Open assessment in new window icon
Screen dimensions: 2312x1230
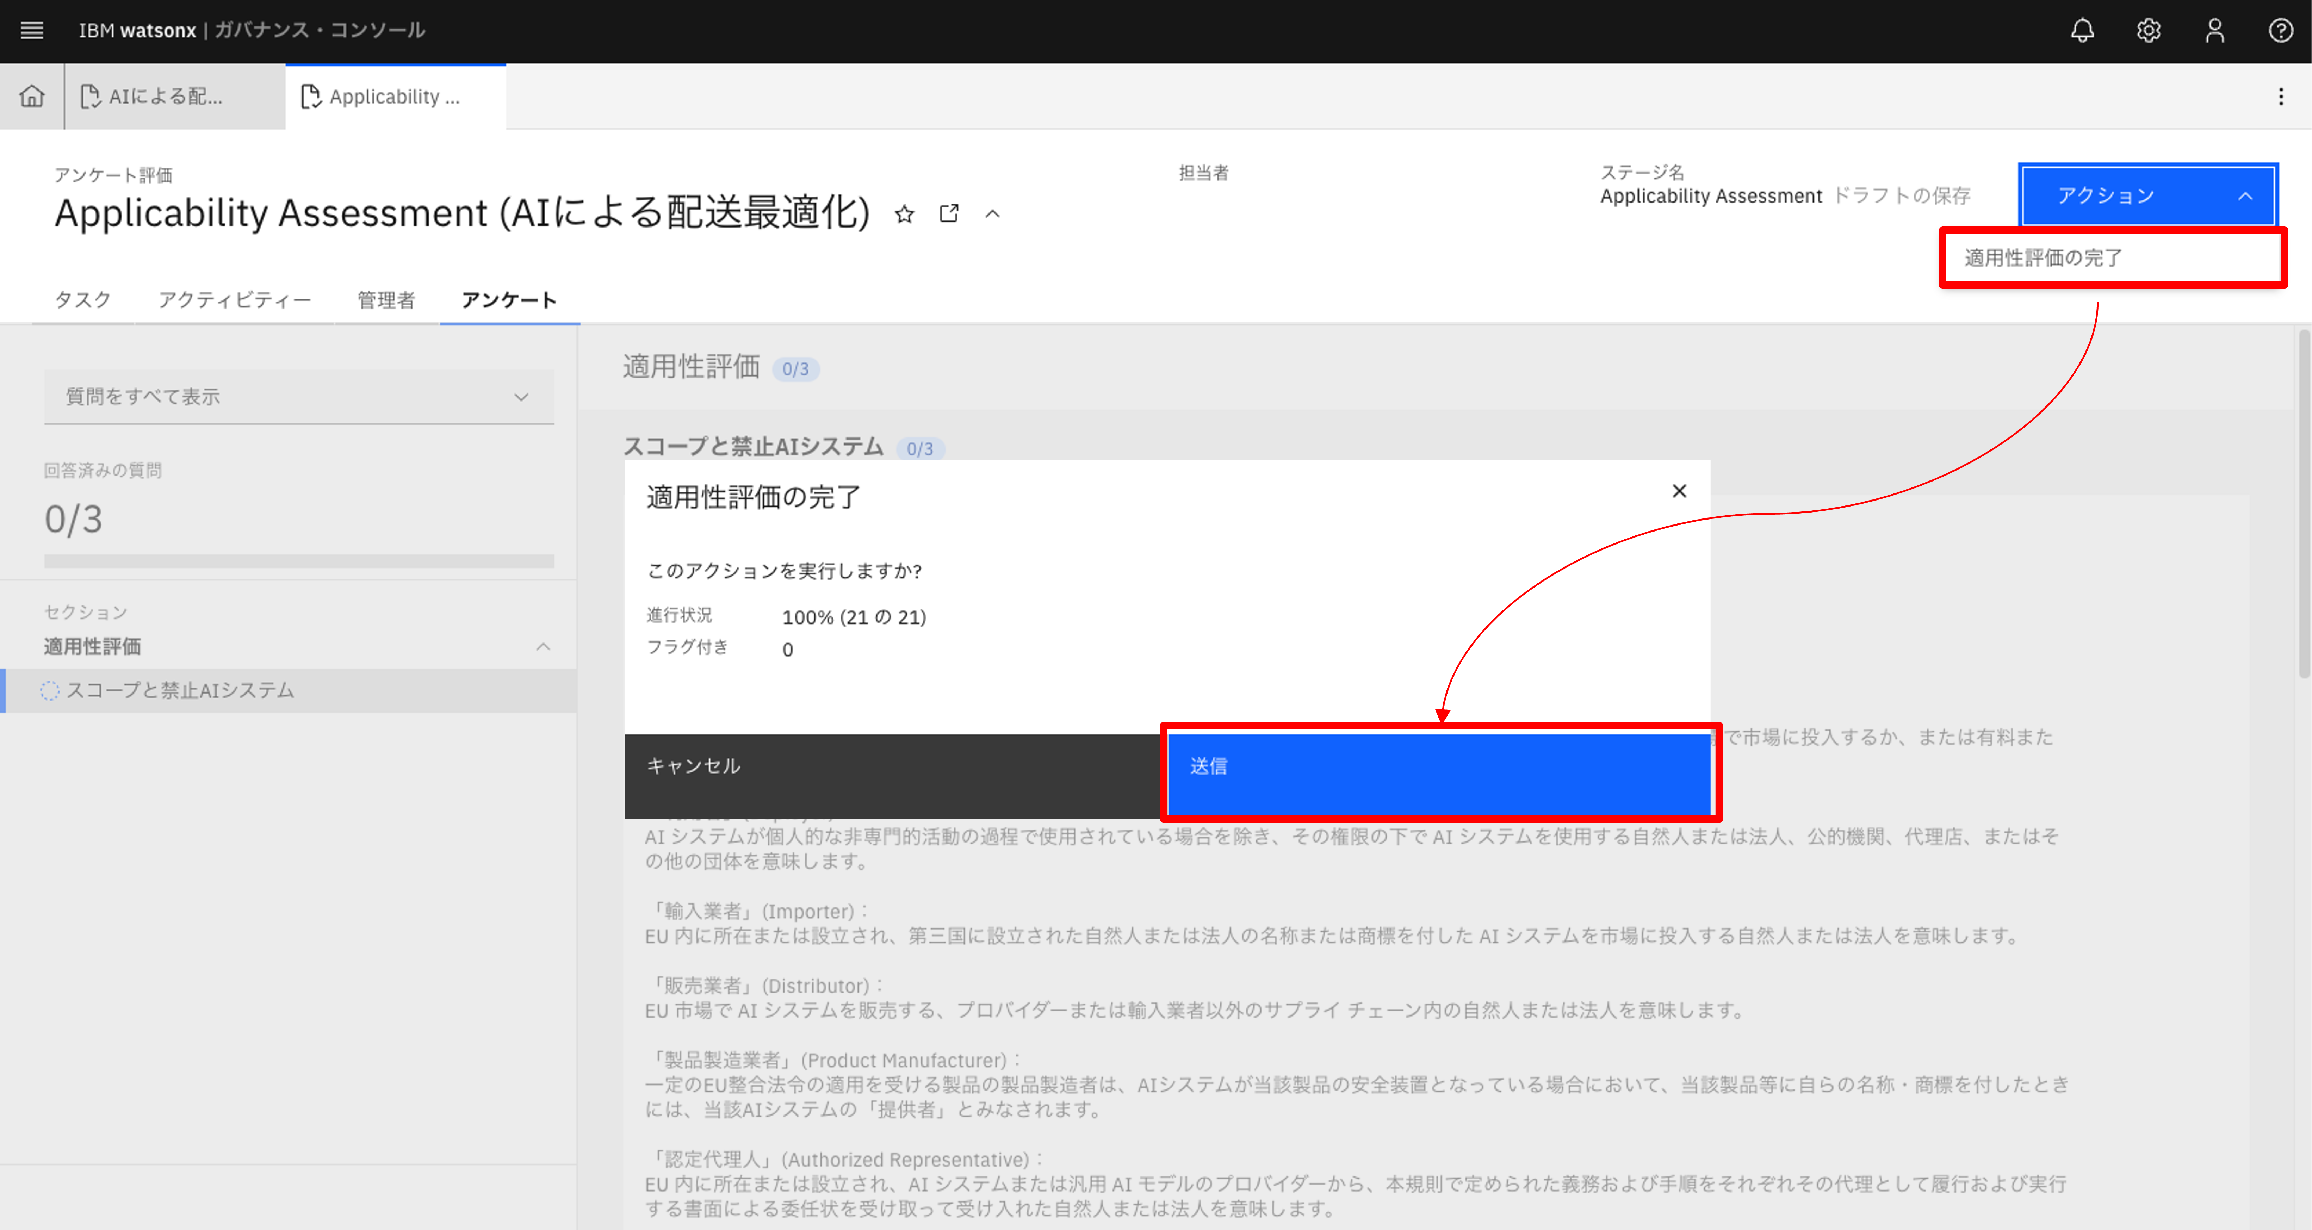[x=949, y=213]
